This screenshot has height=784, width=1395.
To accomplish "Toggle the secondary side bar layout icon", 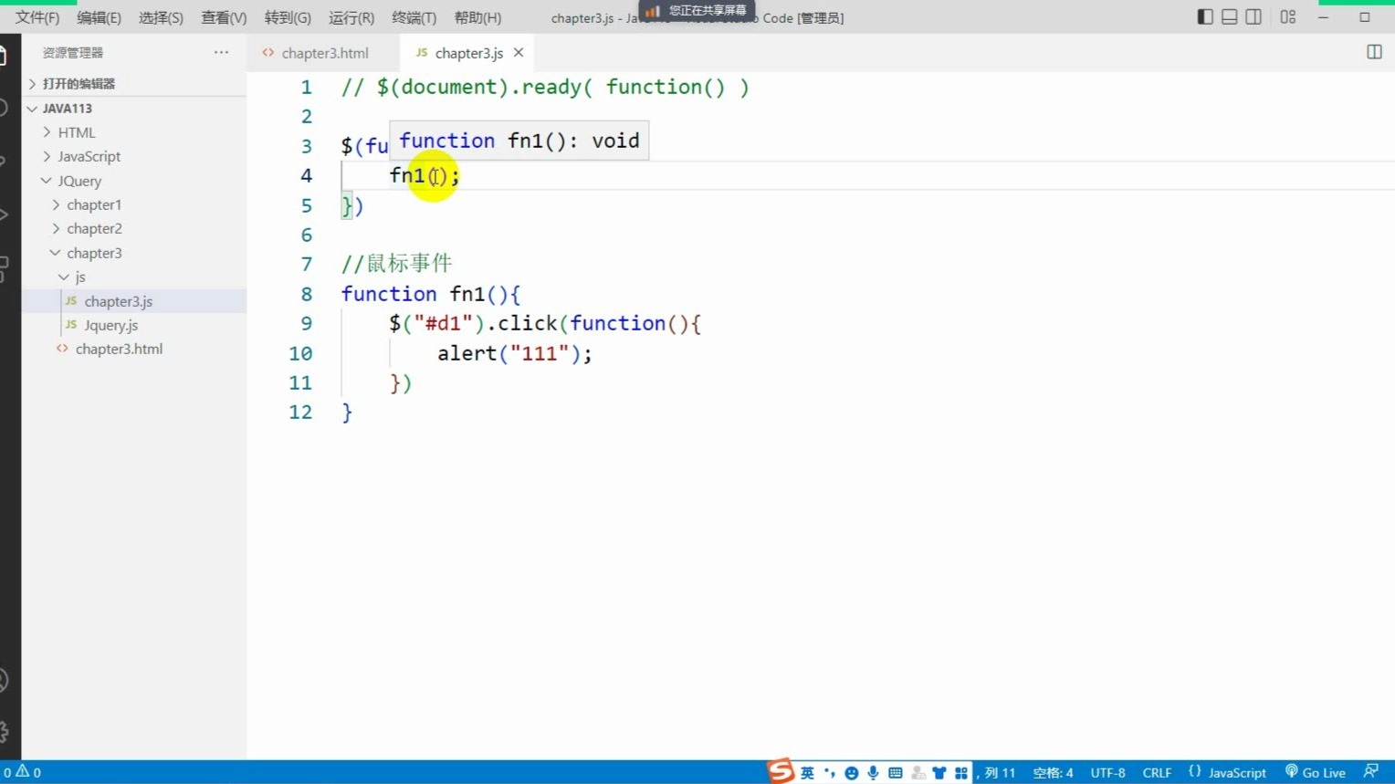I will tap(1253, 17).
